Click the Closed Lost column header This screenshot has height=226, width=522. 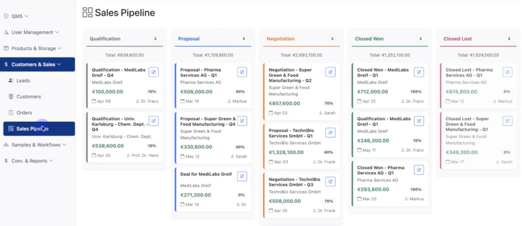click(457, 39)
